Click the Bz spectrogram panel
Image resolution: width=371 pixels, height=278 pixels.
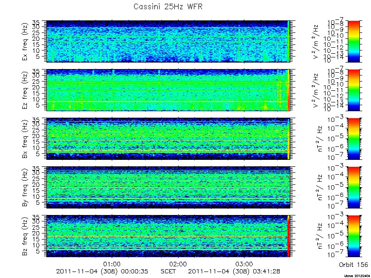[168, 236]
